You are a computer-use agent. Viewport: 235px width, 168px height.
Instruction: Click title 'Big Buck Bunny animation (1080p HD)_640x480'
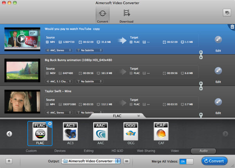[78, 60]
